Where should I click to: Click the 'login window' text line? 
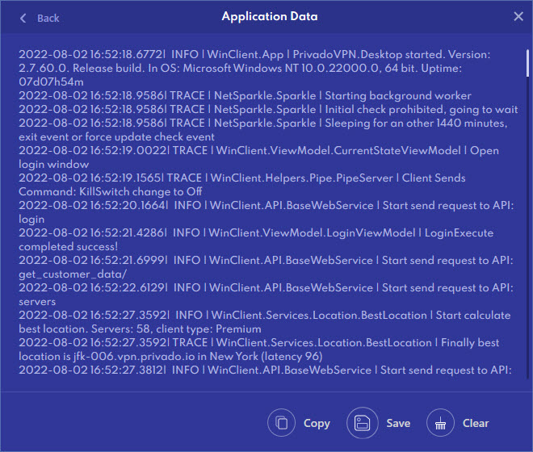pos(54,165)
